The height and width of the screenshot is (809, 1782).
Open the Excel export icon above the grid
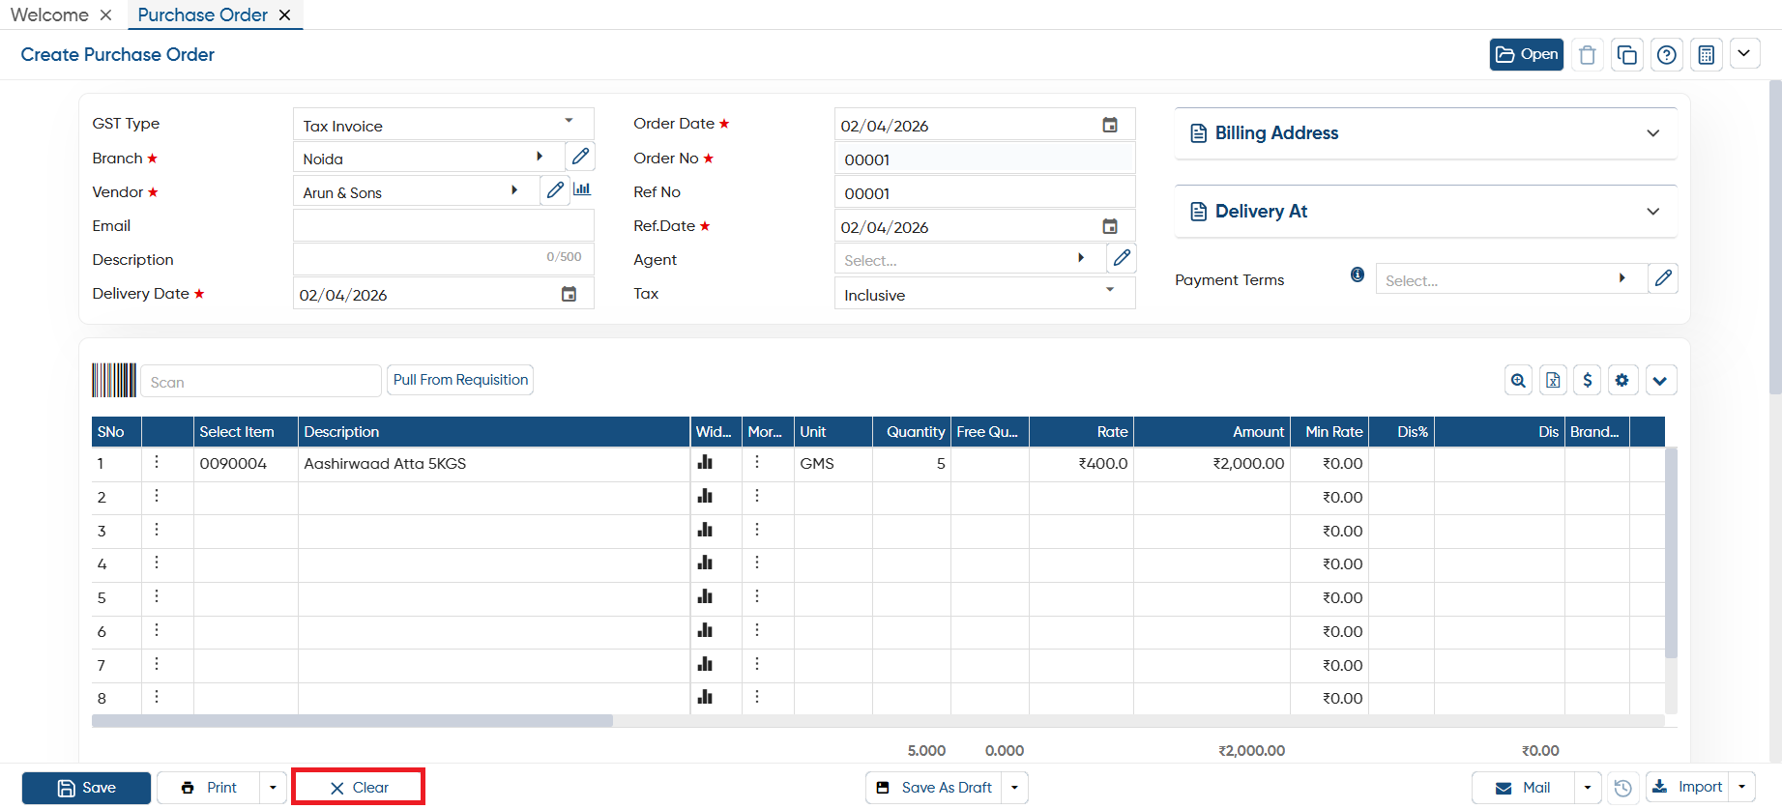pos(1552,380)
